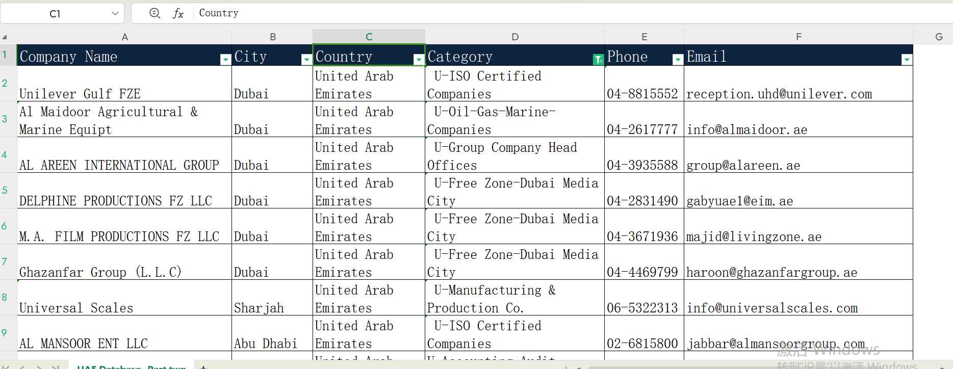The image size is (953, 369).
Task: Click email info@almaidoor.ae
Action: click(747, 130)
